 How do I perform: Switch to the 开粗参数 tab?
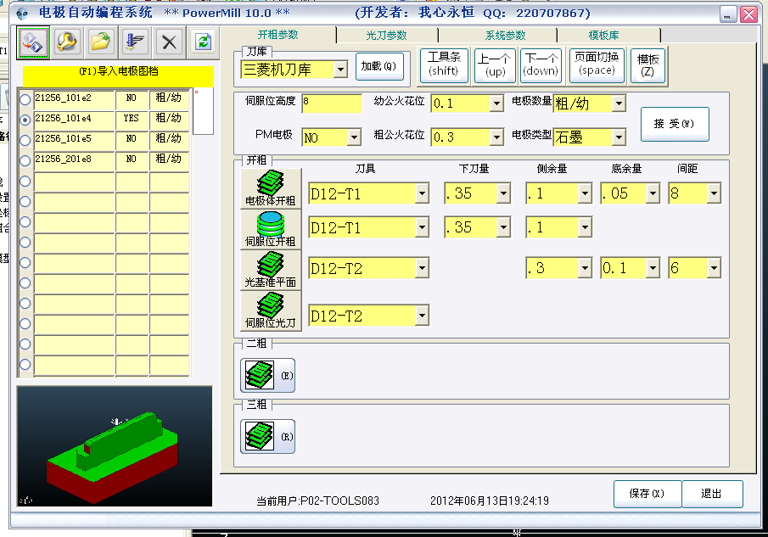277,35
